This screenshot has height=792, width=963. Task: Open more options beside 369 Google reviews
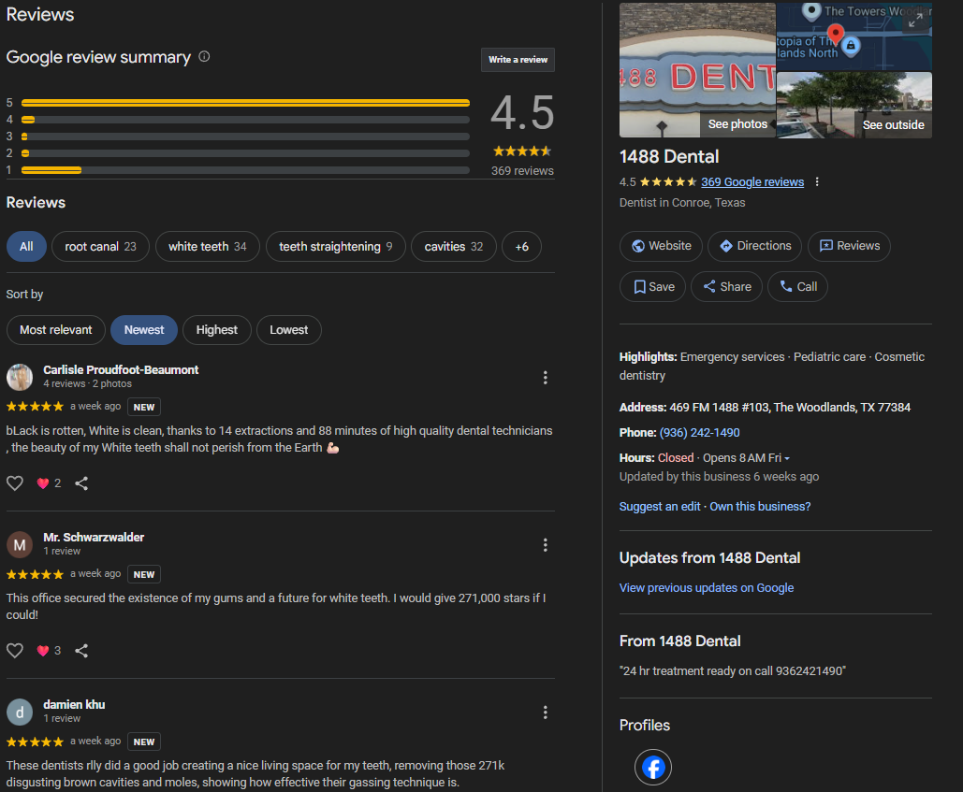coord(817,181)
